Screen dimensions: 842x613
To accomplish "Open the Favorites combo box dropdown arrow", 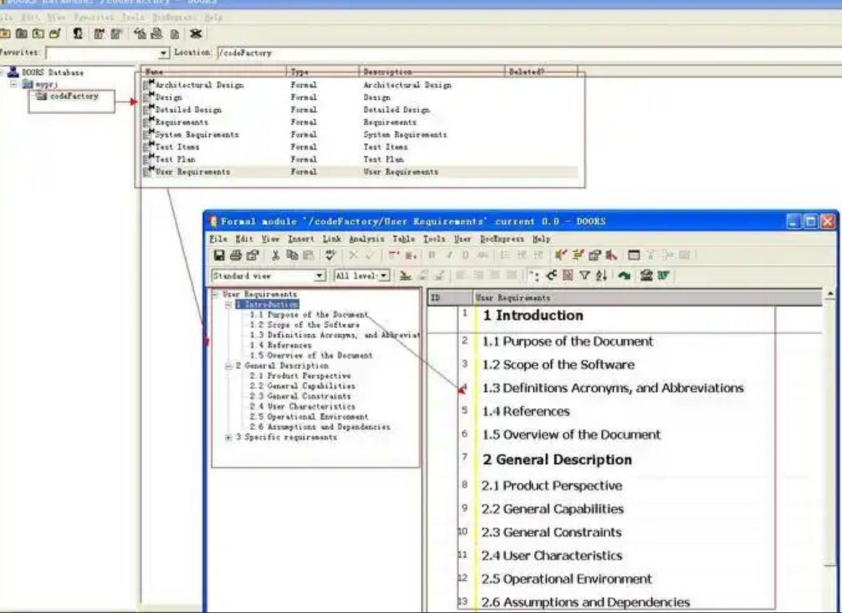I will tap(163, 53).
